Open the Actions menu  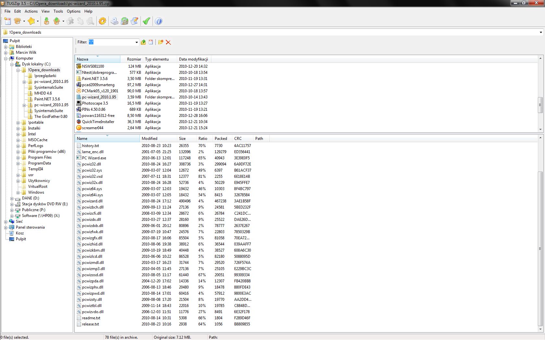tap(31, 11)
